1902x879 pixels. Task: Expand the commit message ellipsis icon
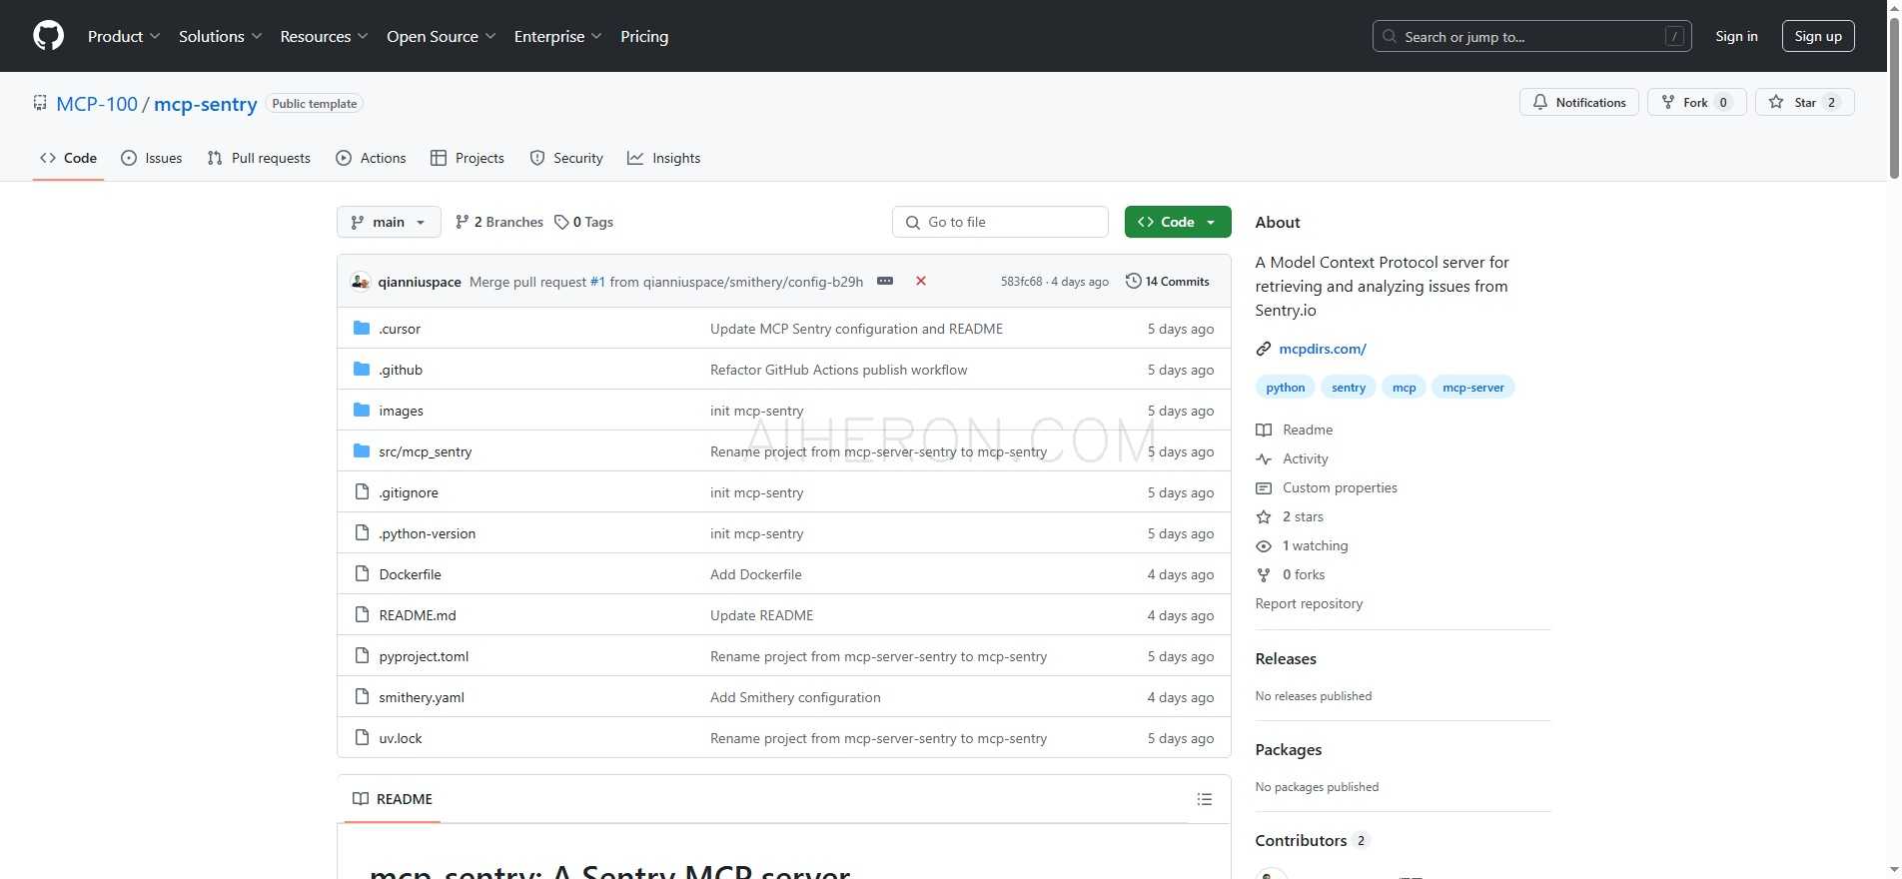(885, 282)
